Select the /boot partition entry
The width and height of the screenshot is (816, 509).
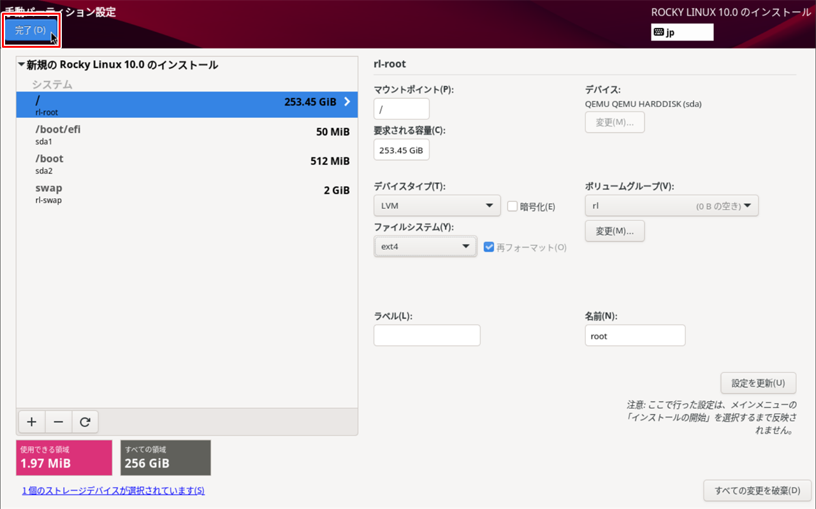point(127,163)
